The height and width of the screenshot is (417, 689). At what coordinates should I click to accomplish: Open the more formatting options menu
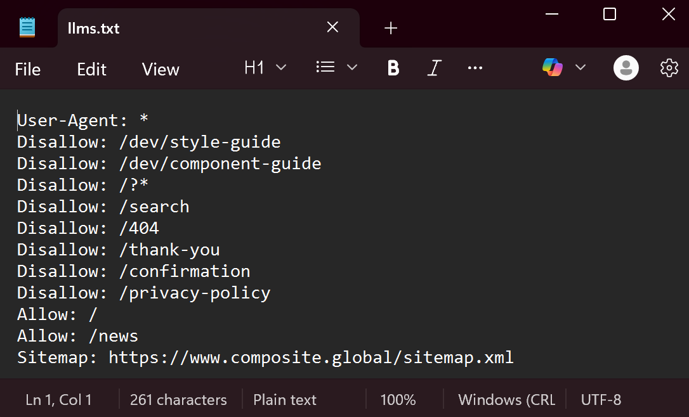click(475, 68)
